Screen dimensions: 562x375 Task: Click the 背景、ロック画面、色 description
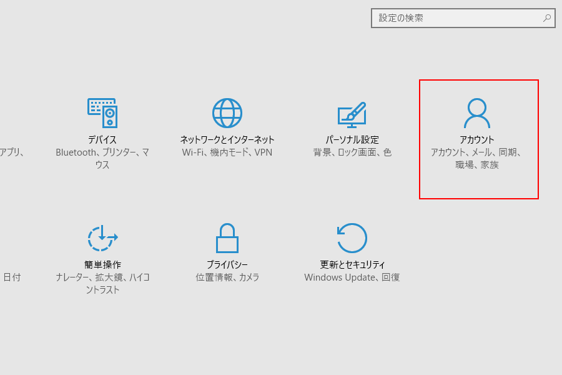click(x=352, y=152)
